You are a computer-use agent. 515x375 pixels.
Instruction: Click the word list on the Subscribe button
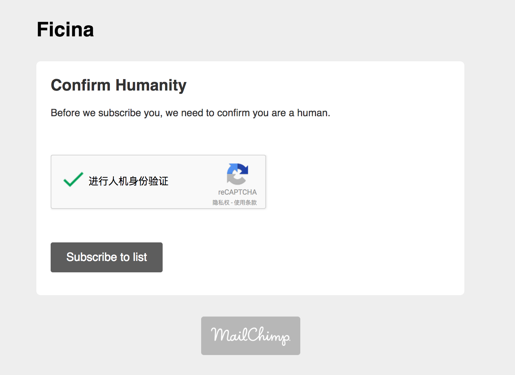140,257
